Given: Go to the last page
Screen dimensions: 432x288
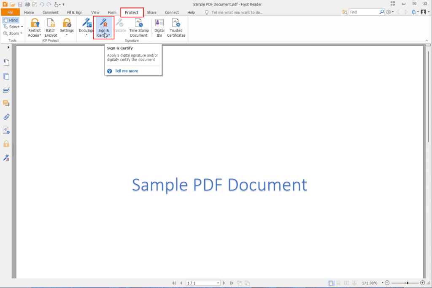Looking at the screenshot, I should 232,283.
